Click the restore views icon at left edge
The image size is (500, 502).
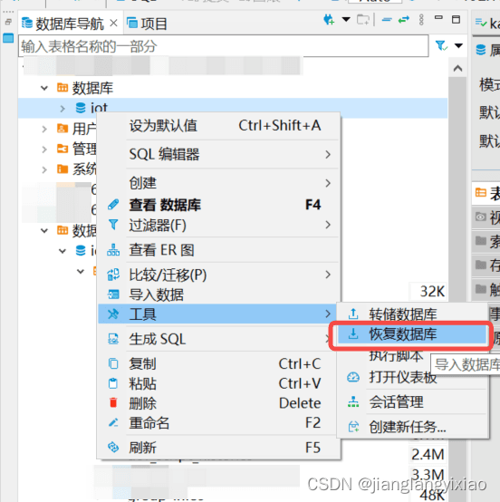8,22
